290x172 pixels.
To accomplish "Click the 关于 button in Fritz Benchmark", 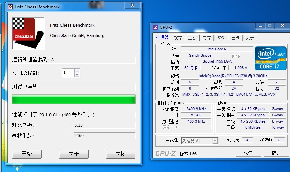I will (x=74, y=154).
